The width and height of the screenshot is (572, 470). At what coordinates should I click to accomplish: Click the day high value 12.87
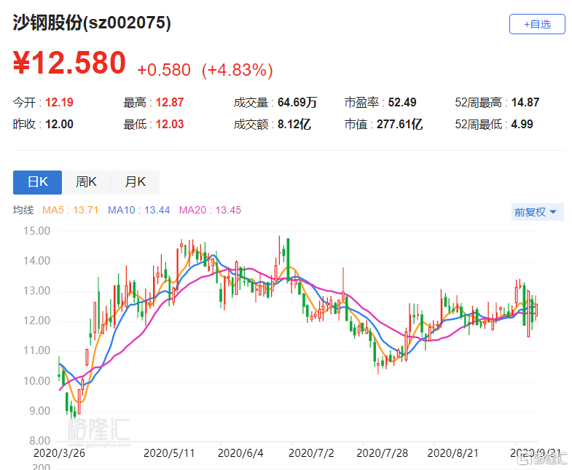pyautogui.click(x=170, y=103)
